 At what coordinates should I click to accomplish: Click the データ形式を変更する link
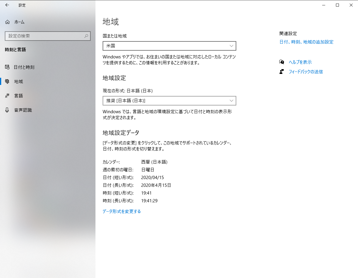coord(122,211)
